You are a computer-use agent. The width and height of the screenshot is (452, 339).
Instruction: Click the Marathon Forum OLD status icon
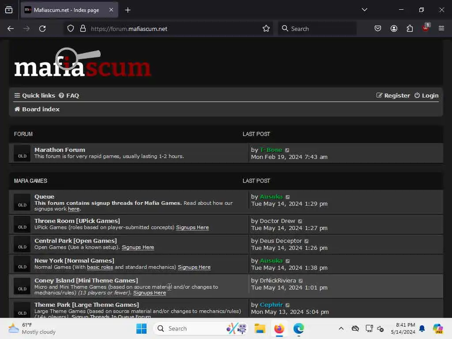22,153
